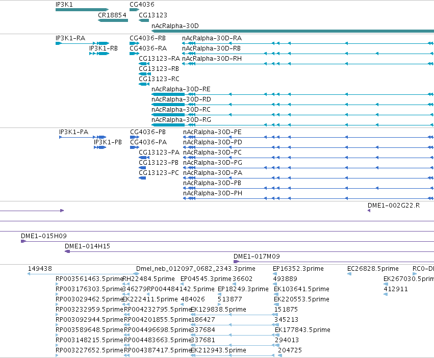
Task: Open the nAcRalpha-30D-RE transcript
Action: click(181, 89)
